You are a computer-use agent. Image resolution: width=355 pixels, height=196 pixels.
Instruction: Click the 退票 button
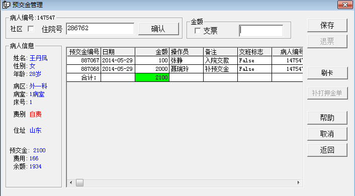327,41
